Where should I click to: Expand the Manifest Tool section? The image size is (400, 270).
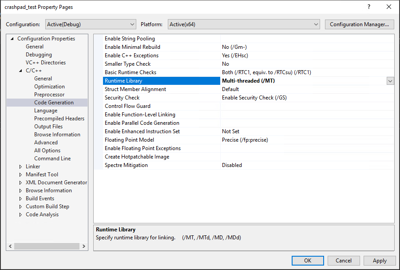tap(20, 174)
